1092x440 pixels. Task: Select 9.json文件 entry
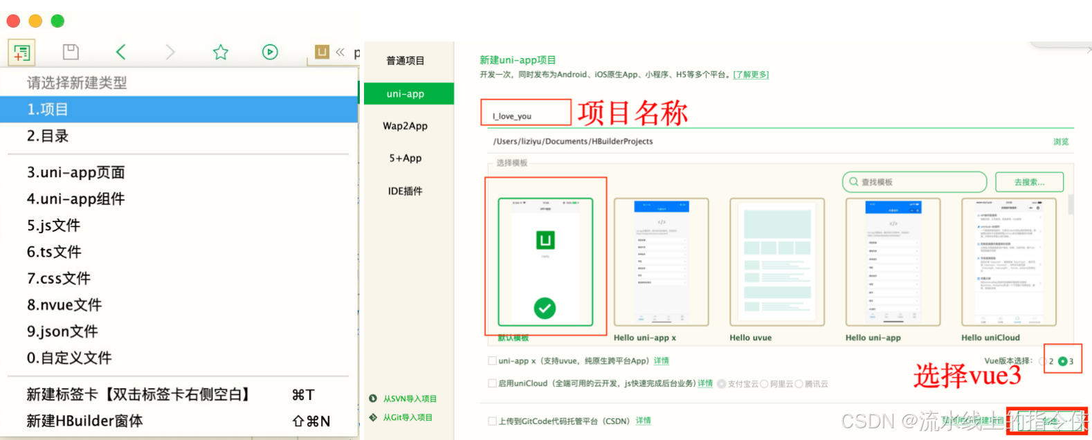(x=179, y=331)
